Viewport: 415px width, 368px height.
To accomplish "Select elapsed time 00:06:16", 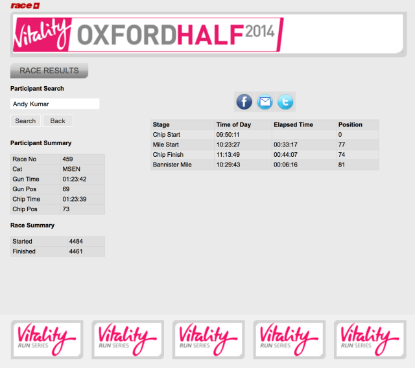I will (285, 165).
